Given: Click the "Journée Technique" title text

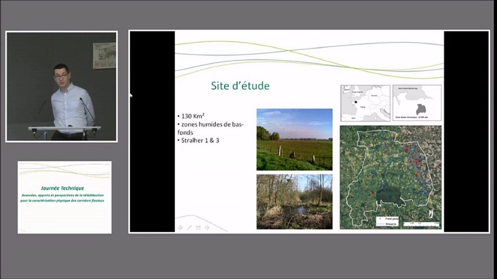Looking at the screenshot, I should (62, 188).
